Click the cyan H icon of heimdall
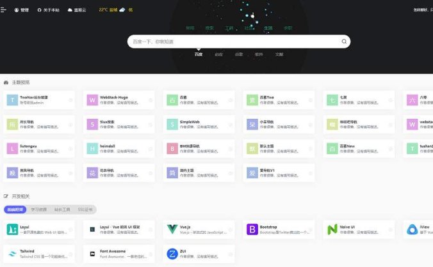Viewport: 433px width, 267px height. click(x=92, y=149)
